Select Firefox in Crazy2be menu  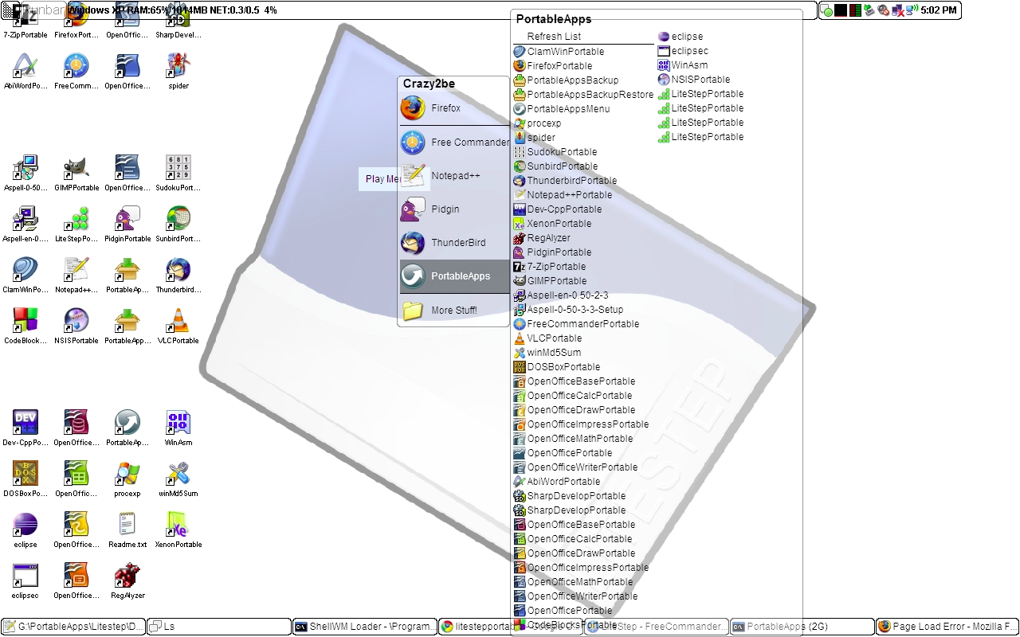coord(454,108)
